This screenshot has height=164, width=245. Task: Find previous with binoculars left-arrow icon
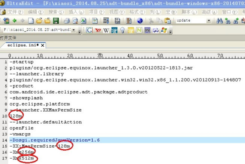[x=228, y=21]
